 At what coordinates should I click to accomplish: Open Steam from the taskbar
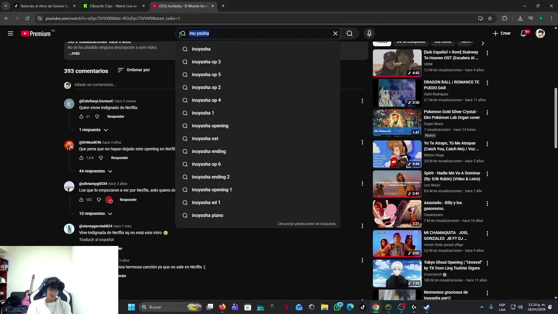pos(426,307)
